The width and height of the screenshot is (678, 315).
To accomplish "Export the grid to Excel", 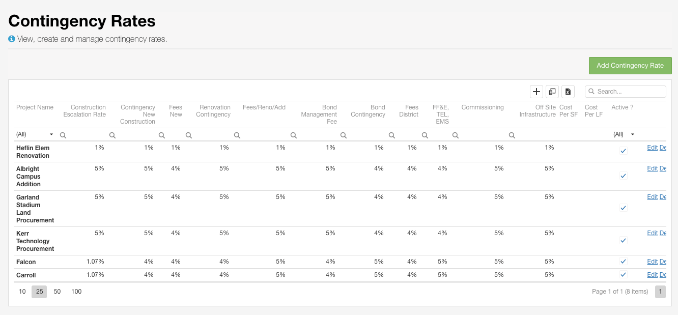I will click(567, 92).
